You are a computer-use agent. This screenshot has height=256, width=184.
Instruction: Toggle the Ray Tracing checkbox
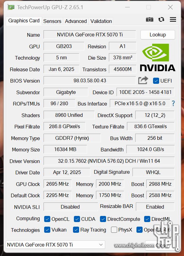(x=76, y=230)
